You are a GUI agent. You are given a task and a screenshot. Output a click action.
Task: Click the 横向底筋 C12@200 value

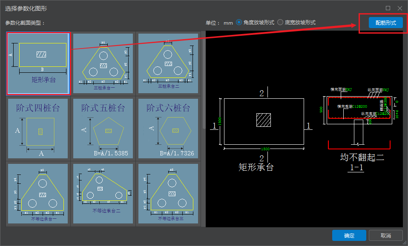[x=360, y=106]
